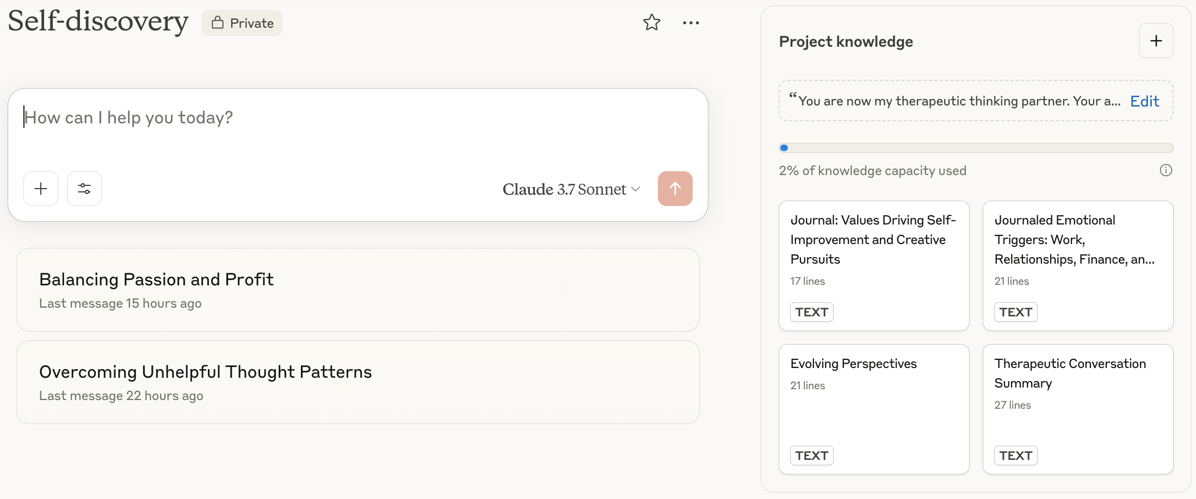Viewport: 1196px width, 499px height.
Task: Open the Journal: Values Driving Self-Improvement file
Action: coord(873,265)
